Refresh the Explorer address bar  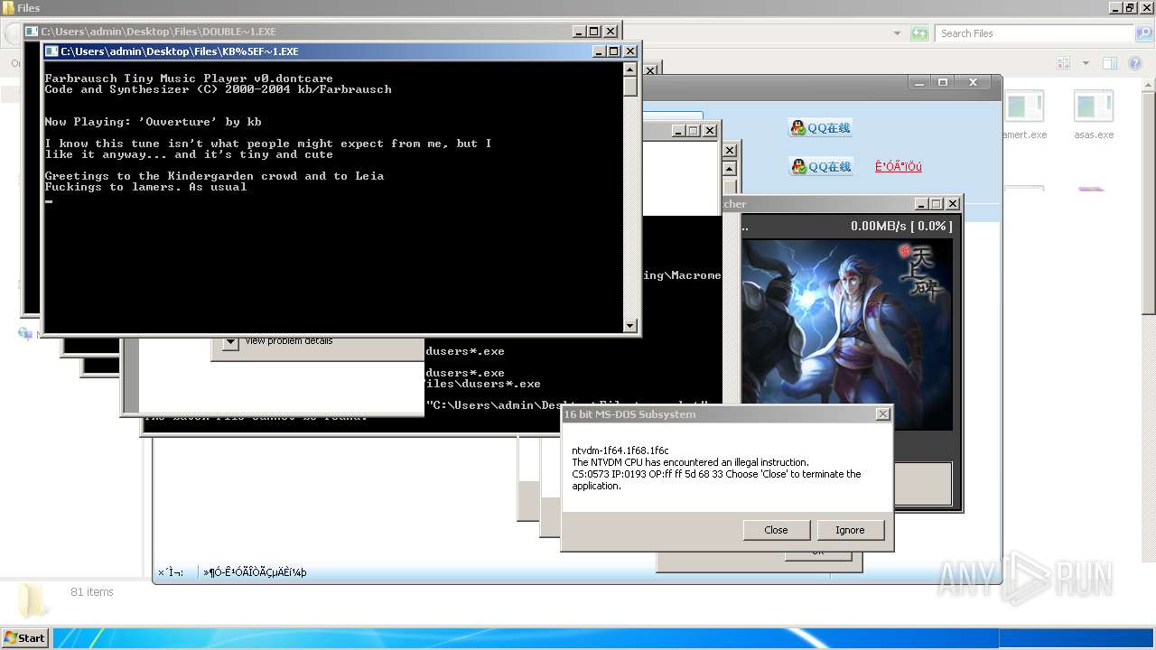coord(919,33)
